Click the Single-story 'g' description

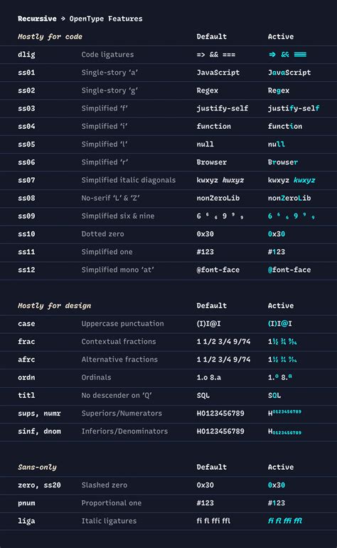pyautogui.click(x=109, y=90)
